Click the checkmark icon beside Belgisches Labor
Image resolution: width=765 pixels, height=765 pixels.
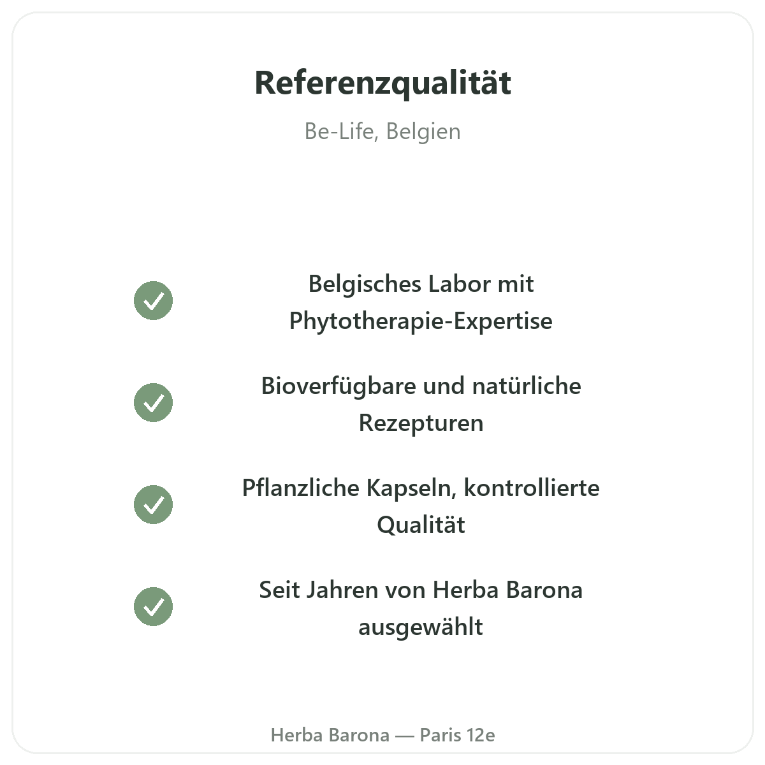pyautogui.click(x=153, y=300)
